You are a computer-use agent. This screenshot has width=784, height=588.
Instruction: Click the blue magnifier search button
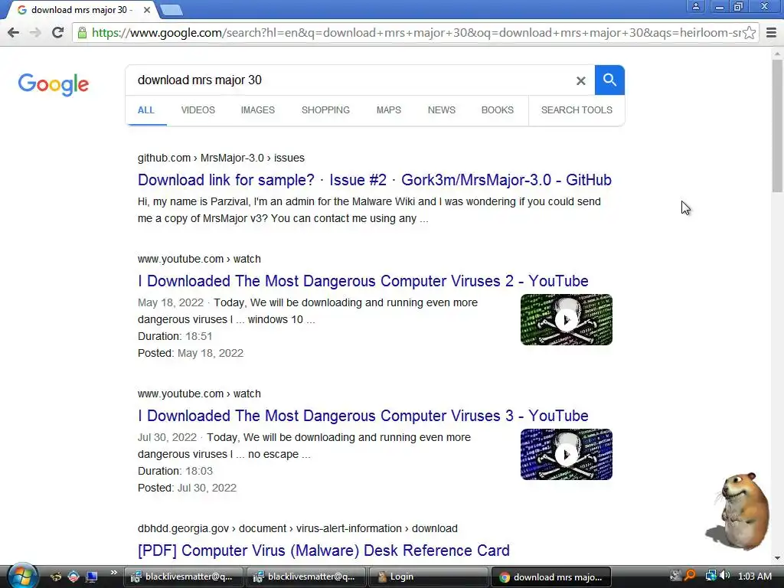pos(609,80)
